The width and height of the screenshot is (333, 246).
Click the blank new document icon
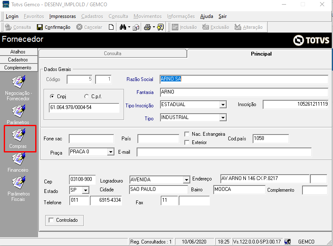[111, 27]
